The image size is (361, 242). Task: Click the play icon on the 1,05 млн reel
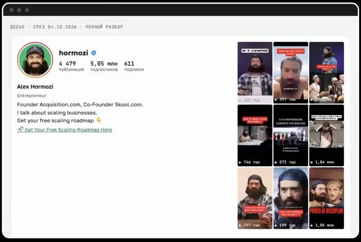312,225
